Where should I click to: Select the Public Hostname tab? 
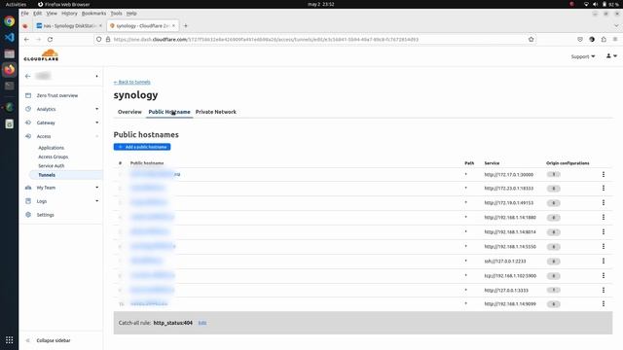click(x=169, y=112)
